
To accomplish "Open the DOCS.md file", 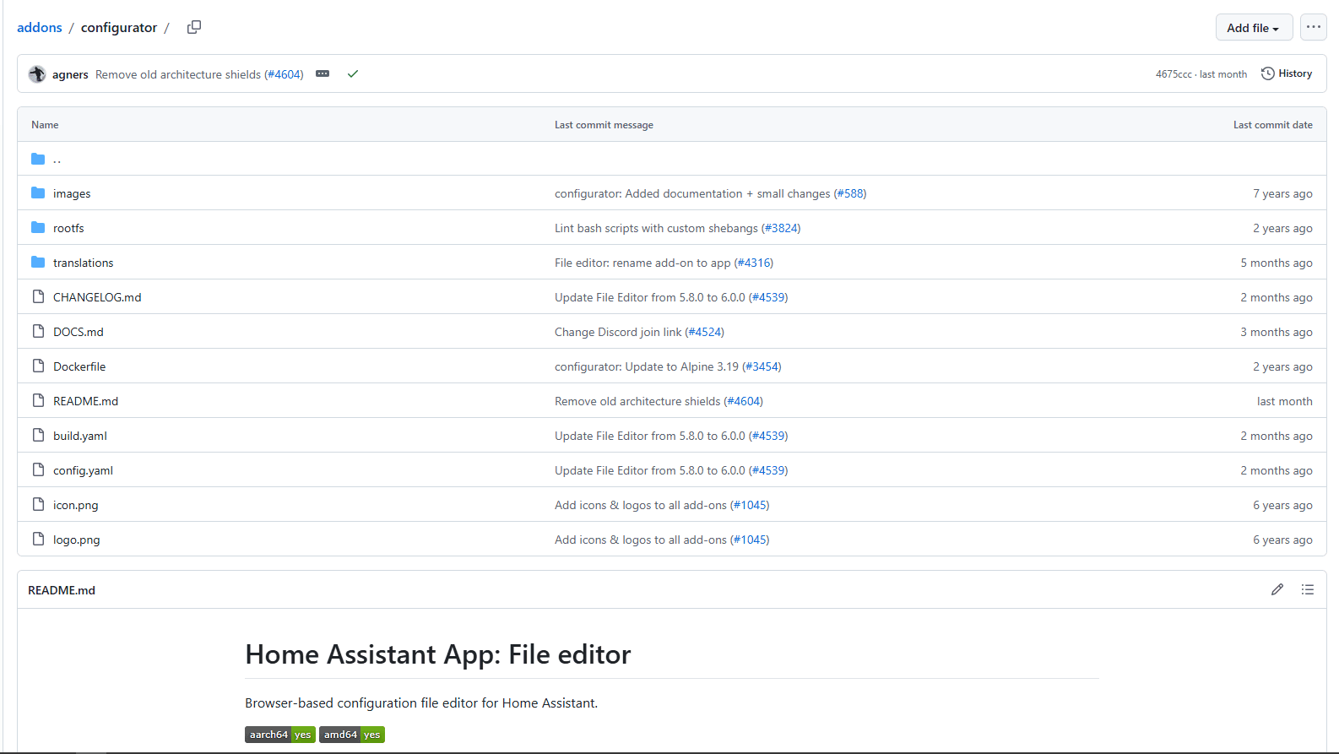I will click(x=79, y=333).
